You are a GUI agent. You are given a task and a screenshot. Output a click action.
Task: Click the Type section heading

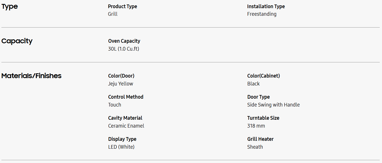click(10, 7)
